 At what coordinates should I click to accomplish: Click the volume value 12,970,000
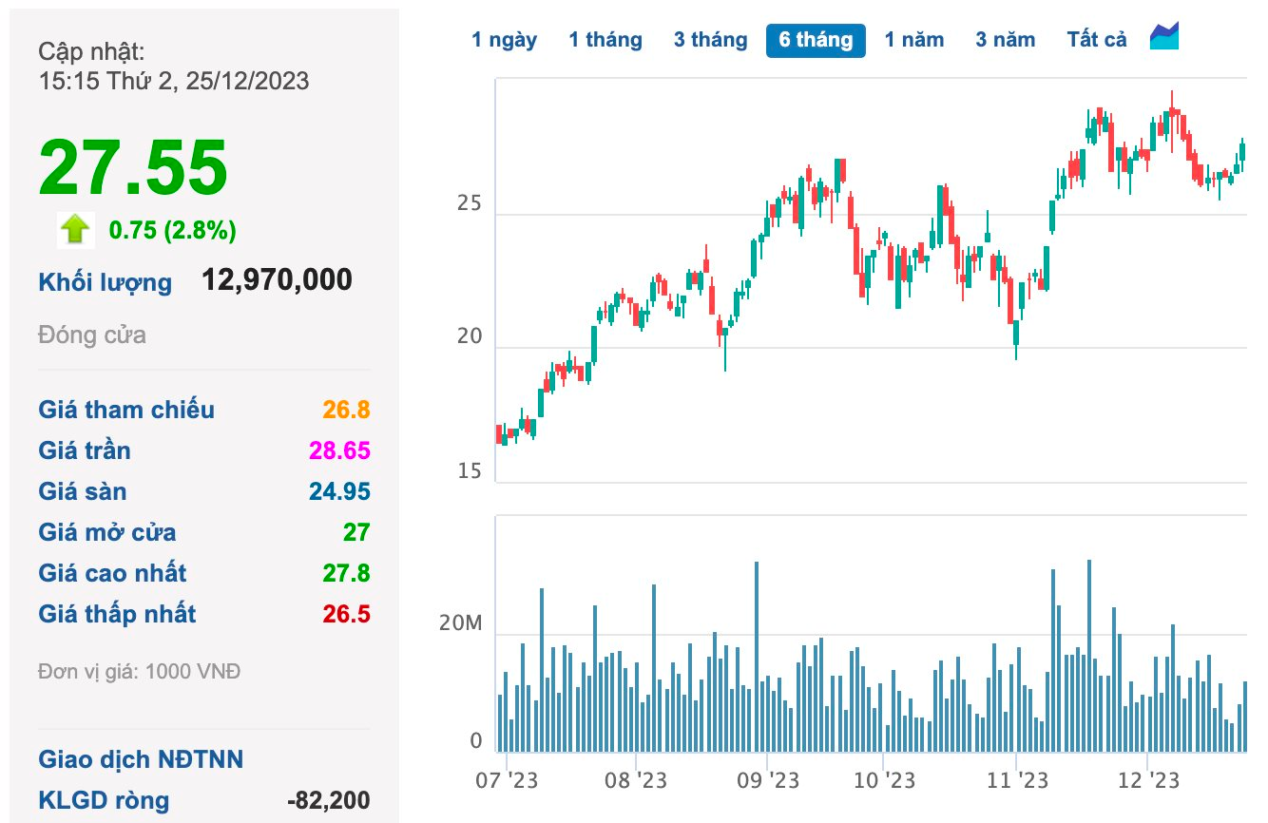(x=277, y=279)
